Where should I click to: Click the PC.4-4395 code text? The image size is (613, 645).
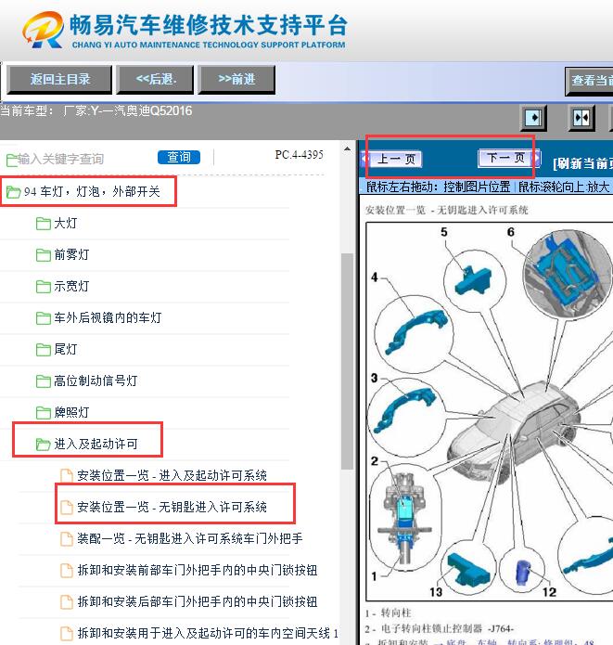click(x=299, y=155)
